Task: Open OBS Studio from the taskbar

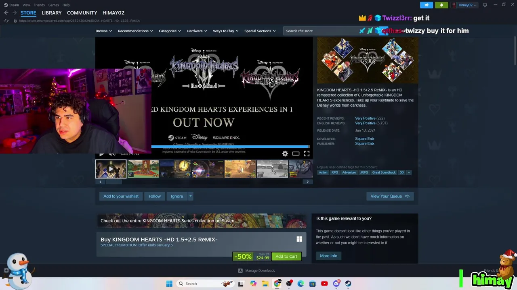Action: coord(289,284)
